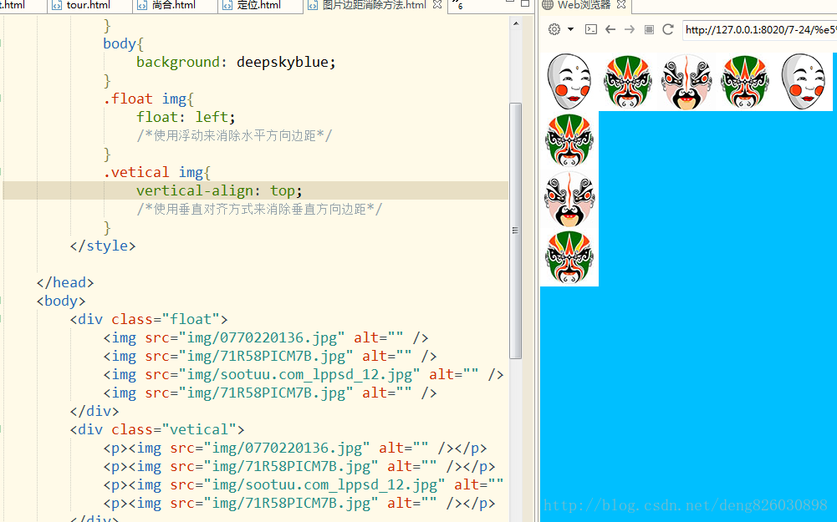Image resolution: width=837 pixels, height=522 pixels.
Task: Go forward in the Web browser
Action: 630,29
